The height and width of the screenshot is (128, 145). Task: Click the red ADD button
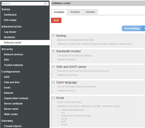56,20
